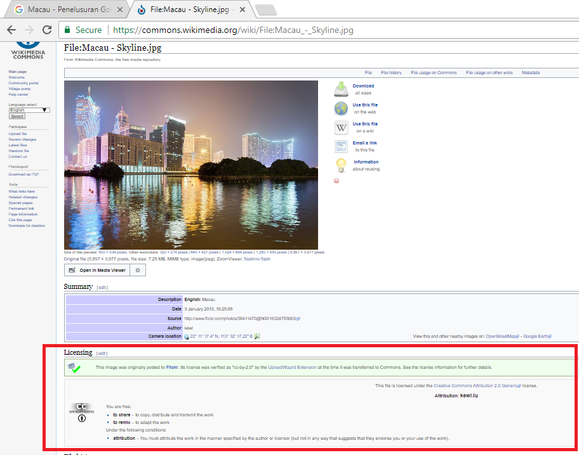Open the Metadata tab

[530, 72]
